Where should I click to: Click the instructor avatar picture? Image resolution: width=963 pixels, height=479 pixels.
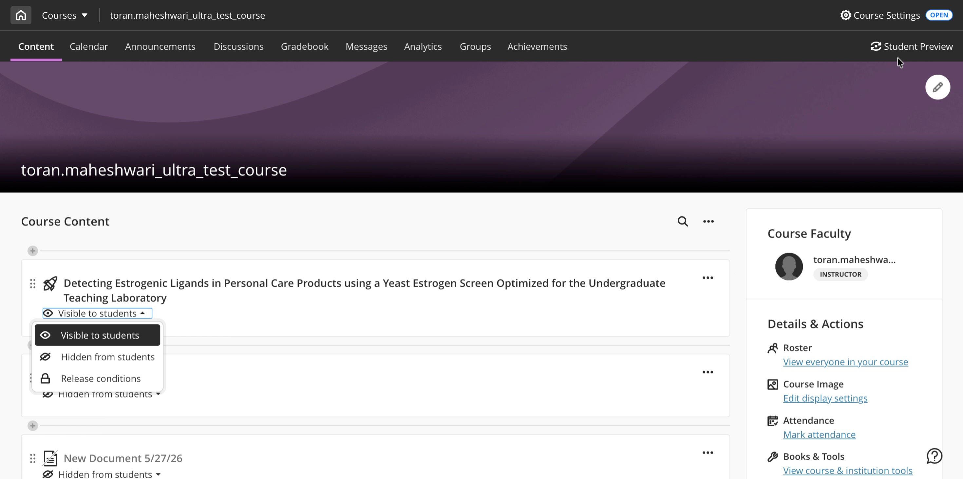click(789, 267)
